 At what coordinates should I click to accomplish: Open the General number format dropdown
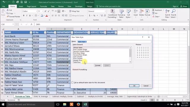click(x=105, y=11)
